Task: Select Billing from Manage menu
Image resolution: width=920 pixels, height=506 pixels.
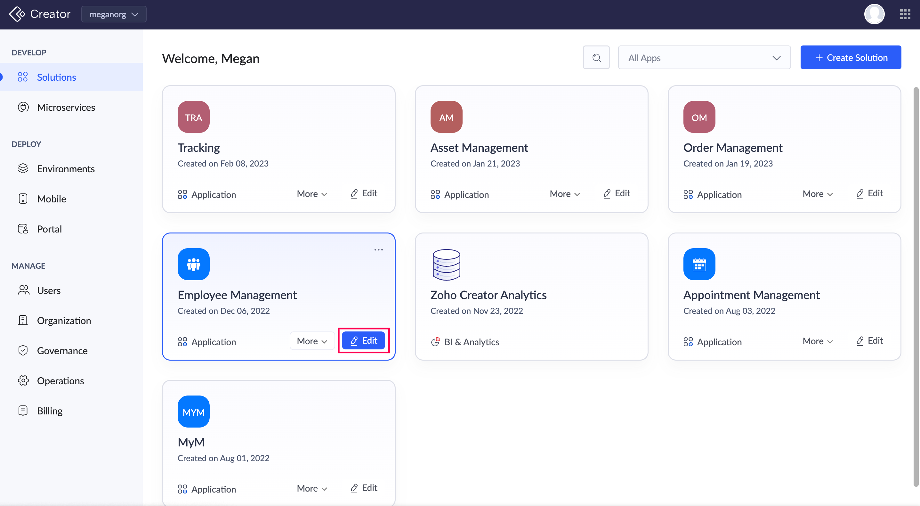Action: (50, 411)
